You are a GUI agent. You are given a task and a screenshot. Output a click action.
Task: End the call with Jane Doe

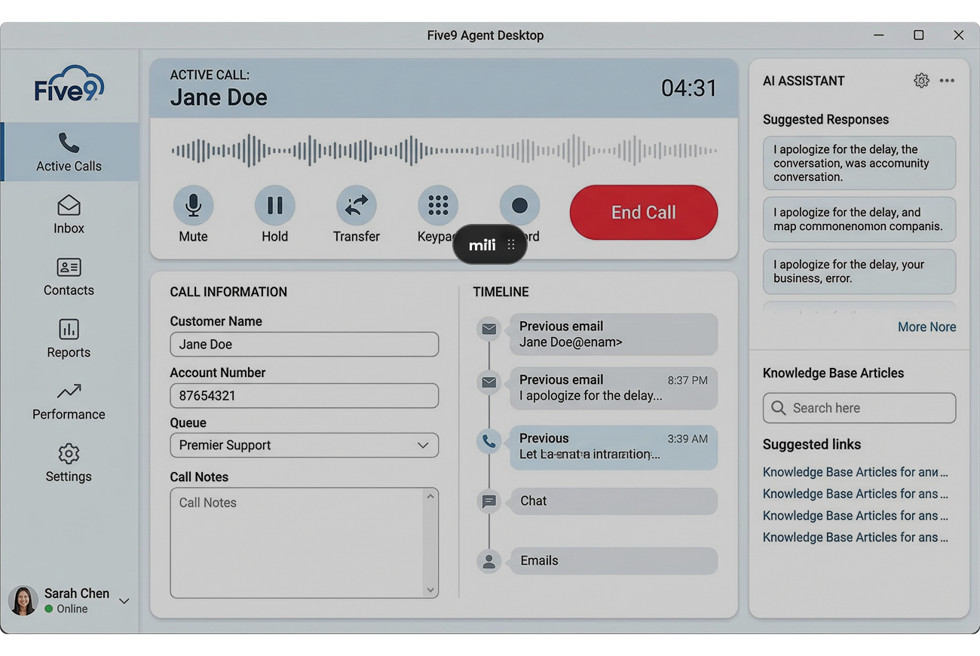[x=644, y=213]
